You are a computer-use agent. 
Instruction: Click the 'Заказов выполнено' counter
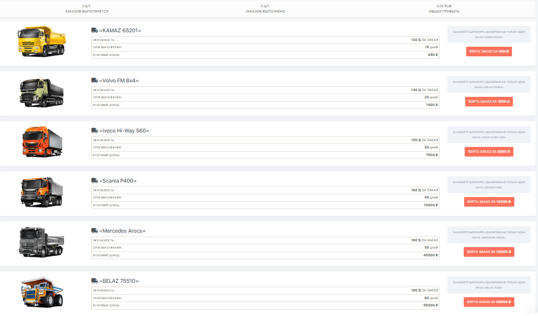(x=265, y=9)
